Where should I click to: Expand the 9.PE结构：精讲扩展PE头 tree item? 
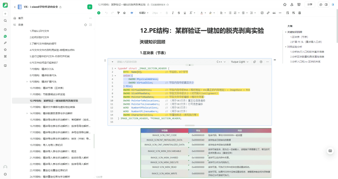click(27, 82)
